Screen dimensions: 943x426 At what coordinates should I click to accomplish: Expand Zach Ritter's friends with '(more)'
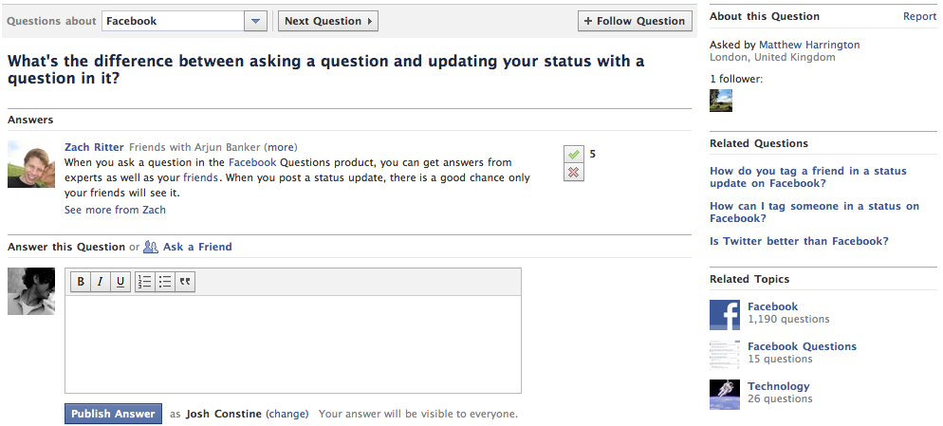tap(281, 147)
